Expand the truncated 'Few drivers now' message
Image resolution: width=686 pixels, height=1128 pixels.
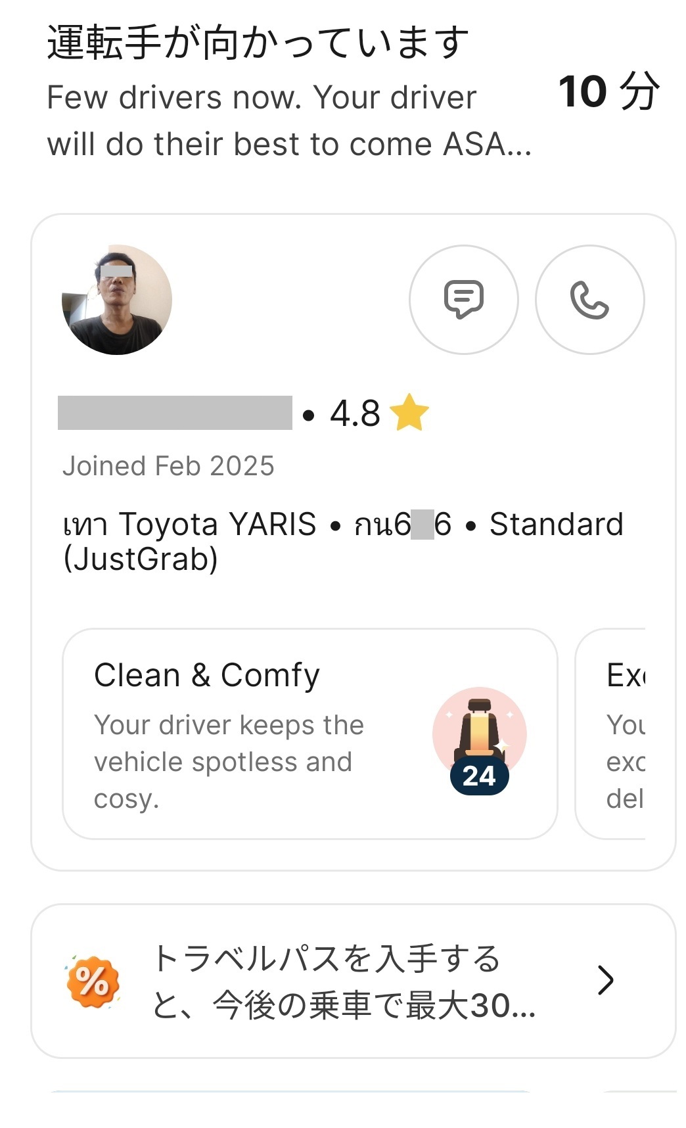[289, 121]
